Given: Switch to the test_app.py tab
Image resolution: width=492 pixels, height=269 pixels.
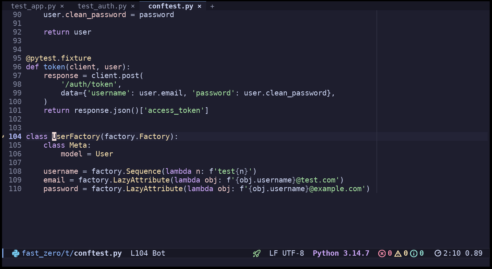Looking at the screenshot, I should pyautogui.click(x=33, y=6).
